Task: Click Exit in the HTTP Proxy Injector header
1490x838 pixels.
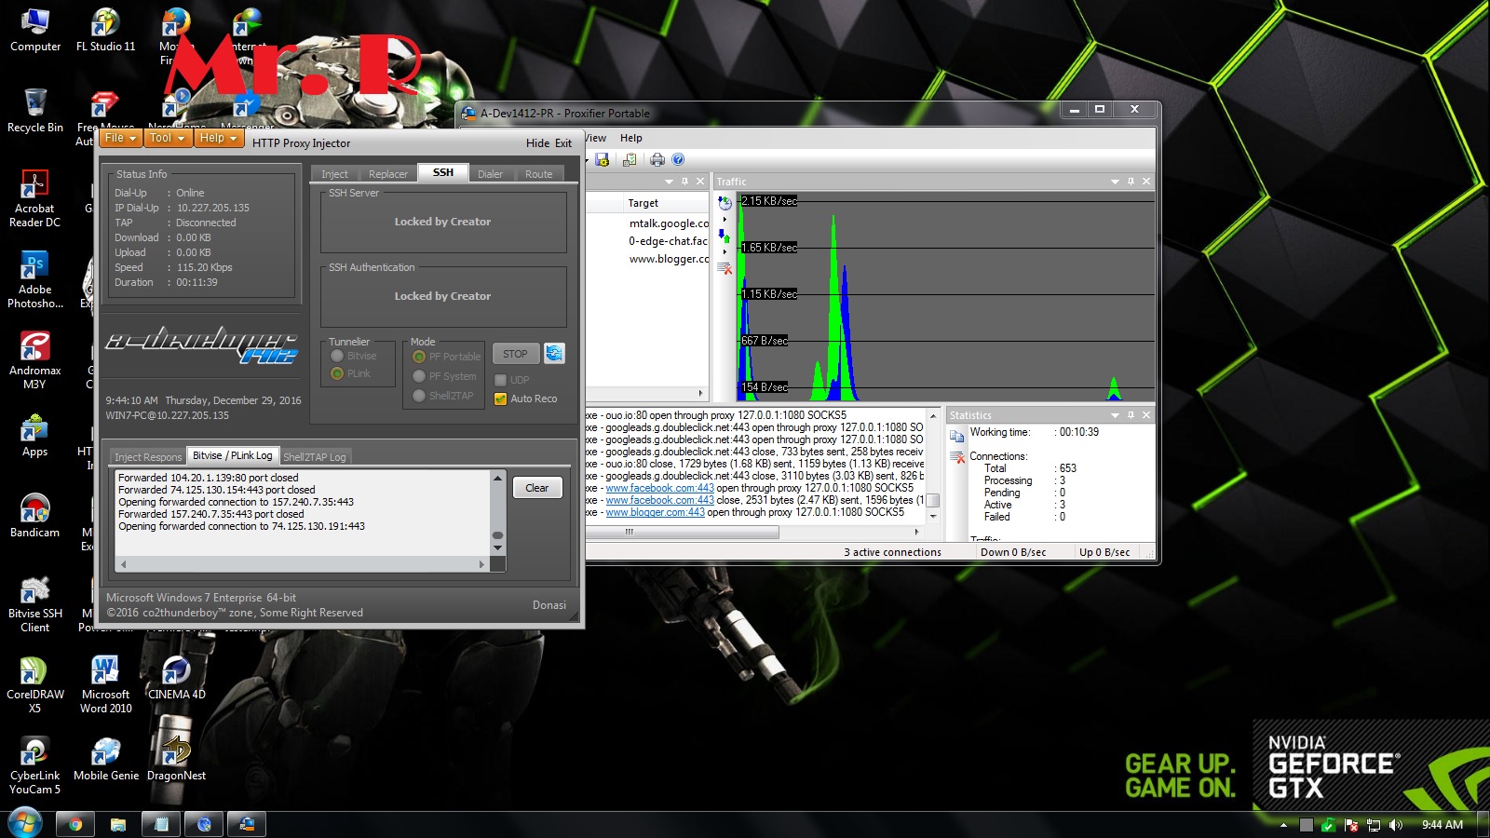Action: [x=563, y=143]
